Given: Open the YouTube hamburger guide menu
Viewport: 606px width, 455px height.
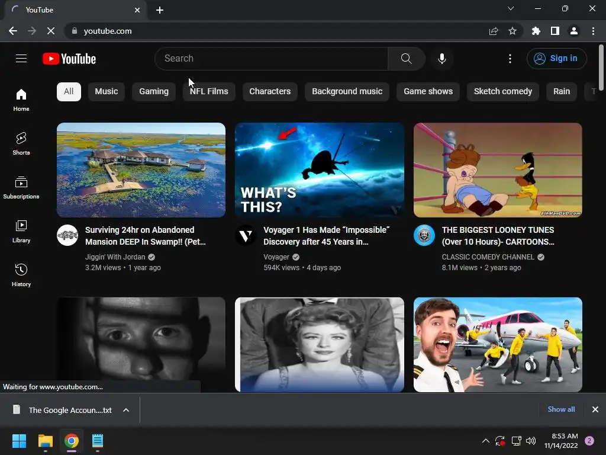Looking at the screenshot, I should [21, 59].
